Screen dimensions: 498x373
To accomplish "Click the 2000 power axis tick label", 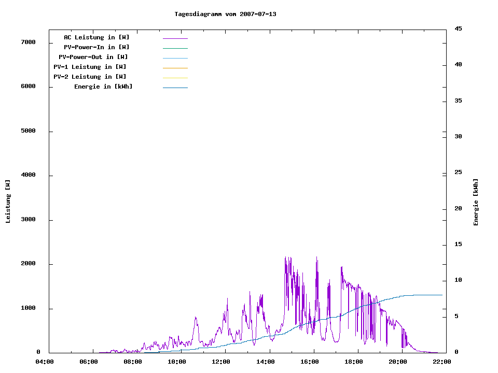I will [28, 264].
